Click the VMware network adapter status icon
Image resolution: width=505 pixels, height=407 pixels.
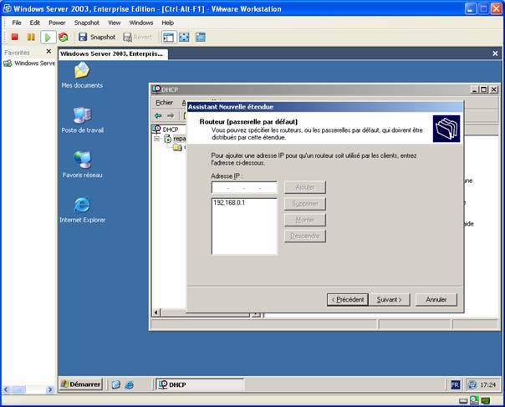click(474, 400)
